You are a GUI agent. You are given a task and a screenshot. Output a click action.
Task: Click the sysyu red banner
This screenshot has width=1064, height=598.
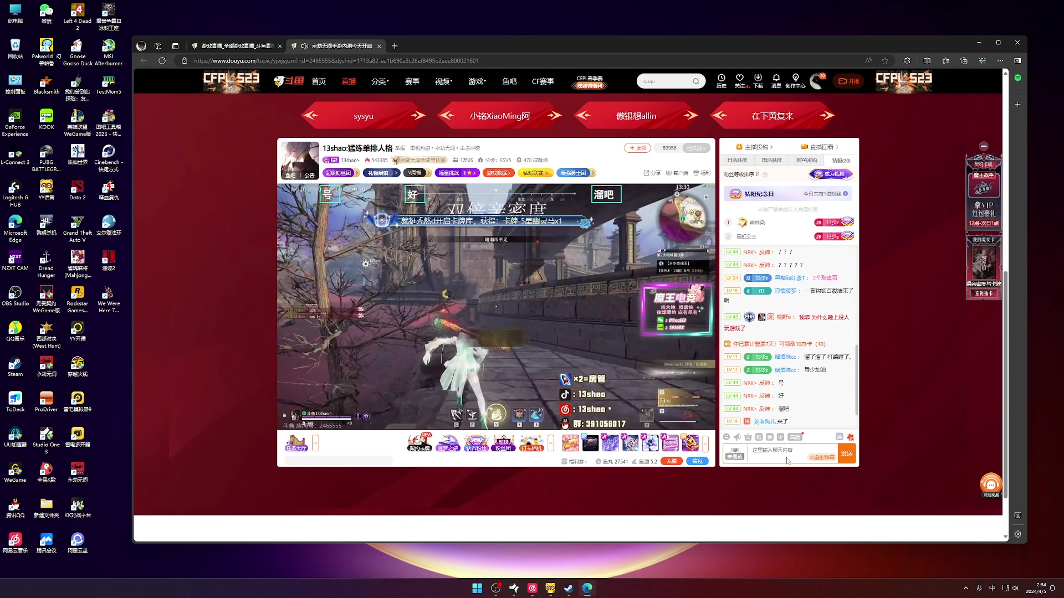[364, 116]
